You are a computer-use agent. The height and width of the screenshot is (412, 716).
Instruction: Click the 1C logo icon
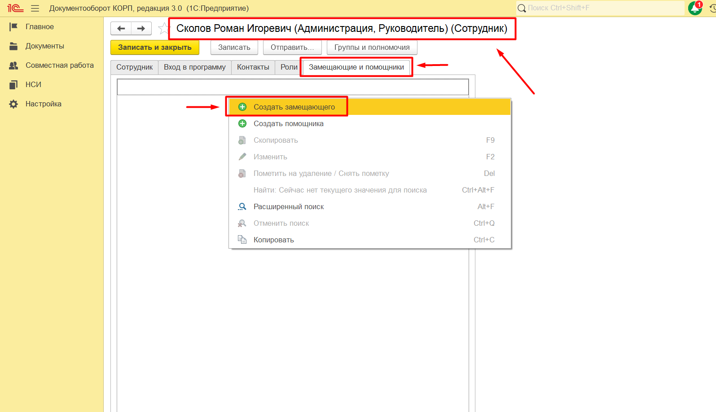(15, 8)
